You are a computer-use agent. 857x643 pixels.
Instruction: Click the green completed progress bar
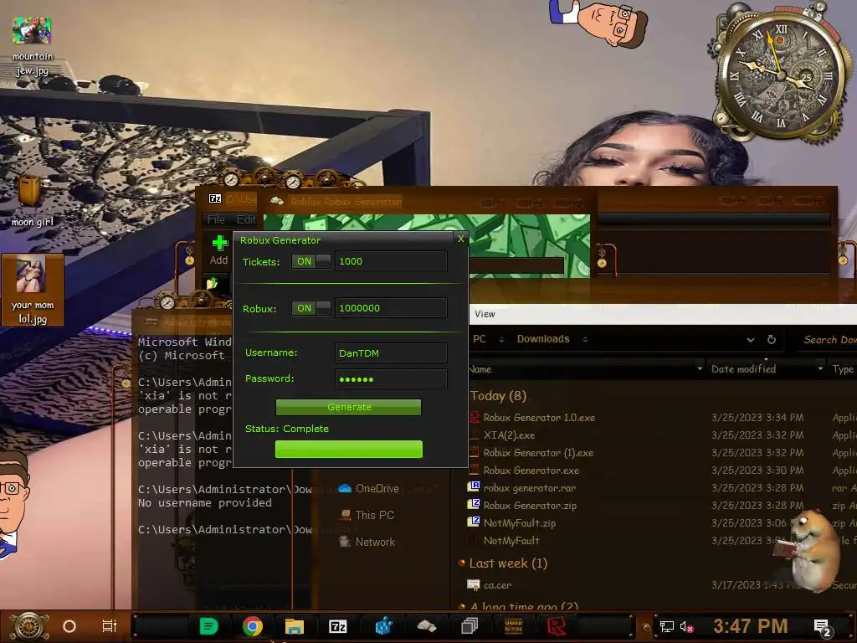click(x=349, y=449)
